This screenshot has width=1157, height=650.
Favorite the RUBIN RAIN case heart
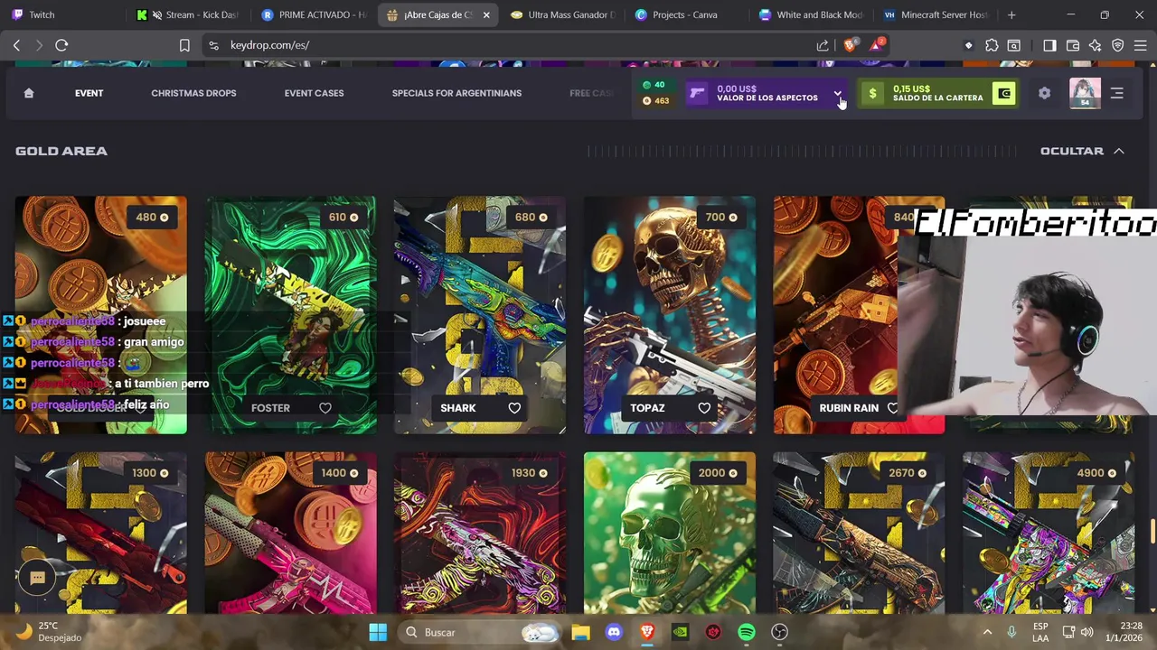(x=893, y=408)
